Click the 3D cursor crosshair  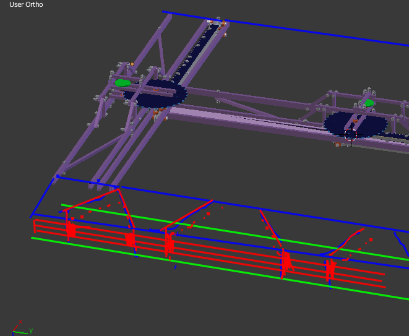(351, 135)
